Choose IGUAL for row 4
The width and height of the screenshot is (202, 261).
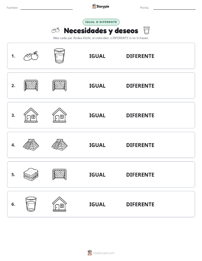pyautogui.click(x=97, y=145)
